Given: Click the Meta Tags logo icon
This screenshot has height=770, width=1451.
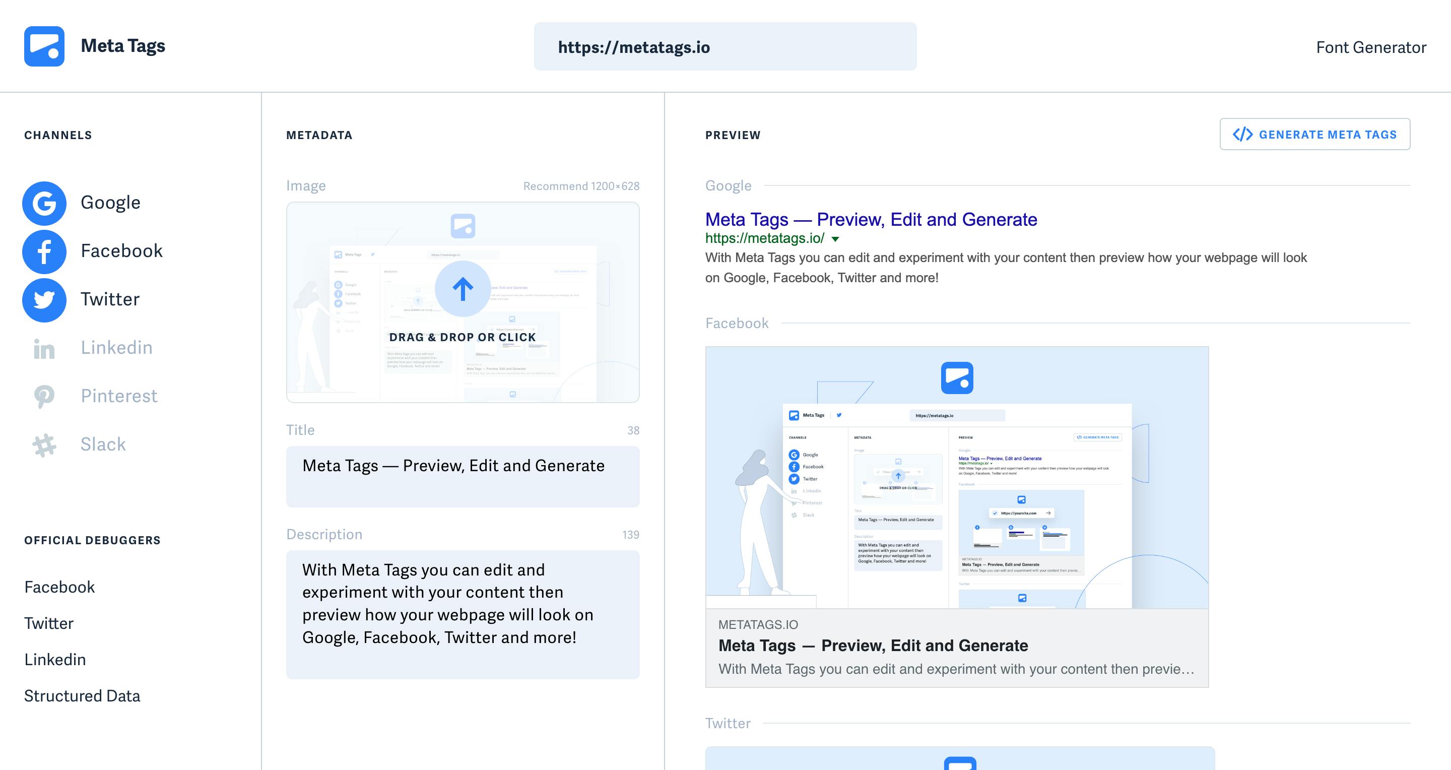Looking at the screenshot, I should (x=44, y=46).
